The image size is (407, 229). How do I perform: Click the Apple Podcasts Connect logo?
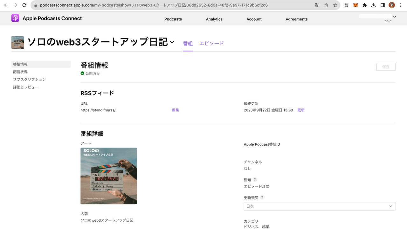(15, 18)
